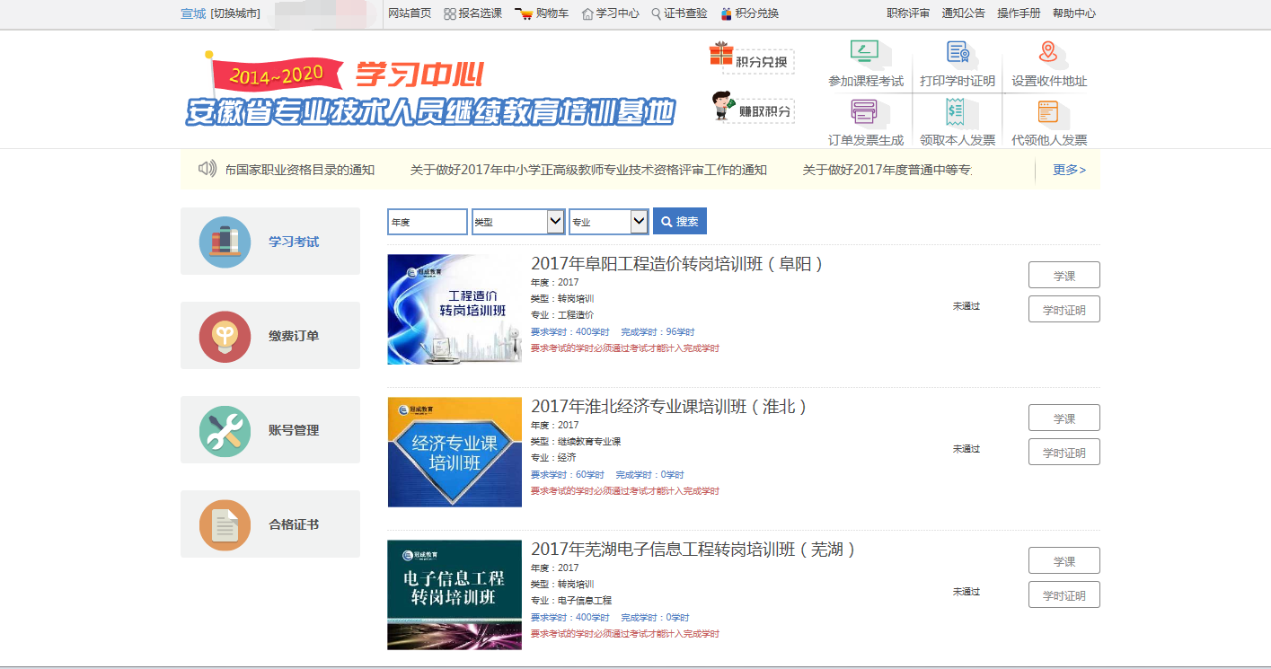Click notice ending 国家职业资格目录的通知
Viewport: 1271px width, 669px height.
(x=300, y=170)
